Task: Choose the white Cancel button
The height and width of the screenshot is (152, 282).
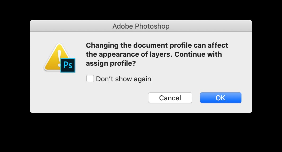Action: coord(170,98)
